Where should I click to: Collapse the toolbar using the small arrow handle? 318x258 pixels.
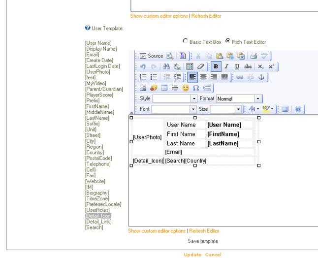131,113
